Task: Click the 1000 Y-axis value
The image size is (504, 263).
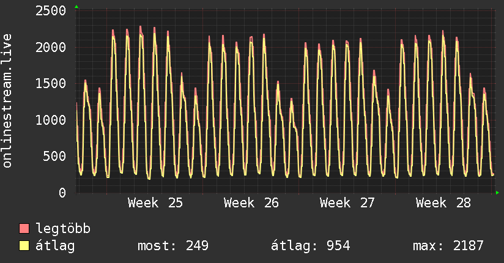Action: point(51,120)
